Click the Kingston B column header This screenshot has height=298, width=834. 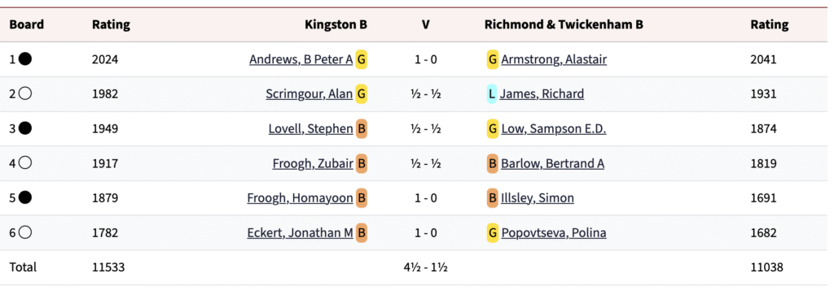(x=336, y=24)
